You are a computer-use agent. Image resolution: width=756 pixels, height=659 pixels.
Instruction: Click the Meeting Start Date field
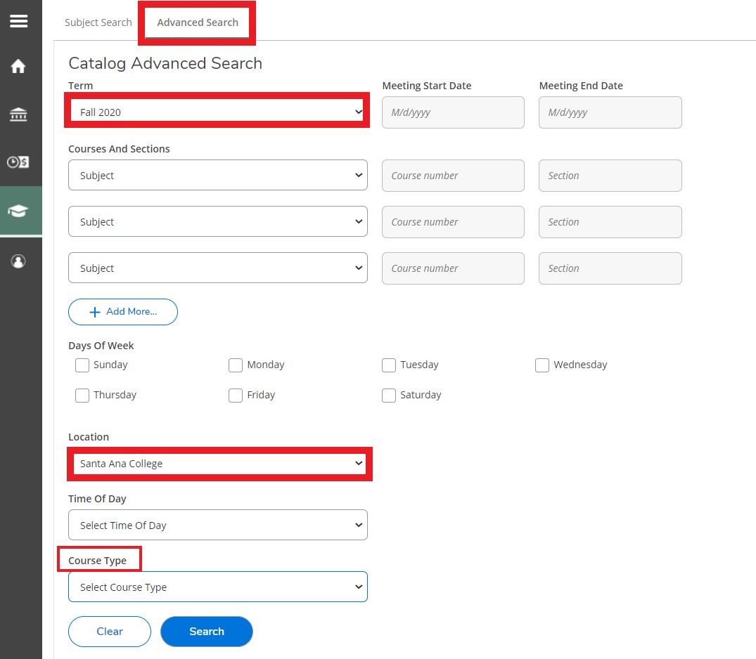[x=453, y=112]
